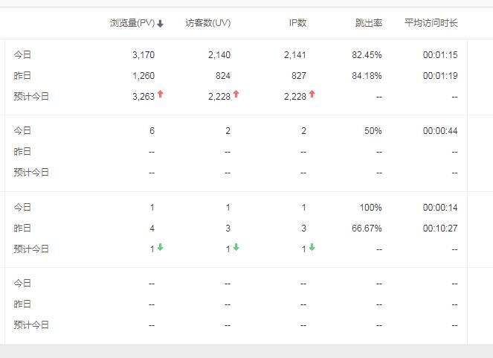Click the red up arrow next to 2,228 IP

pos(312,94)
